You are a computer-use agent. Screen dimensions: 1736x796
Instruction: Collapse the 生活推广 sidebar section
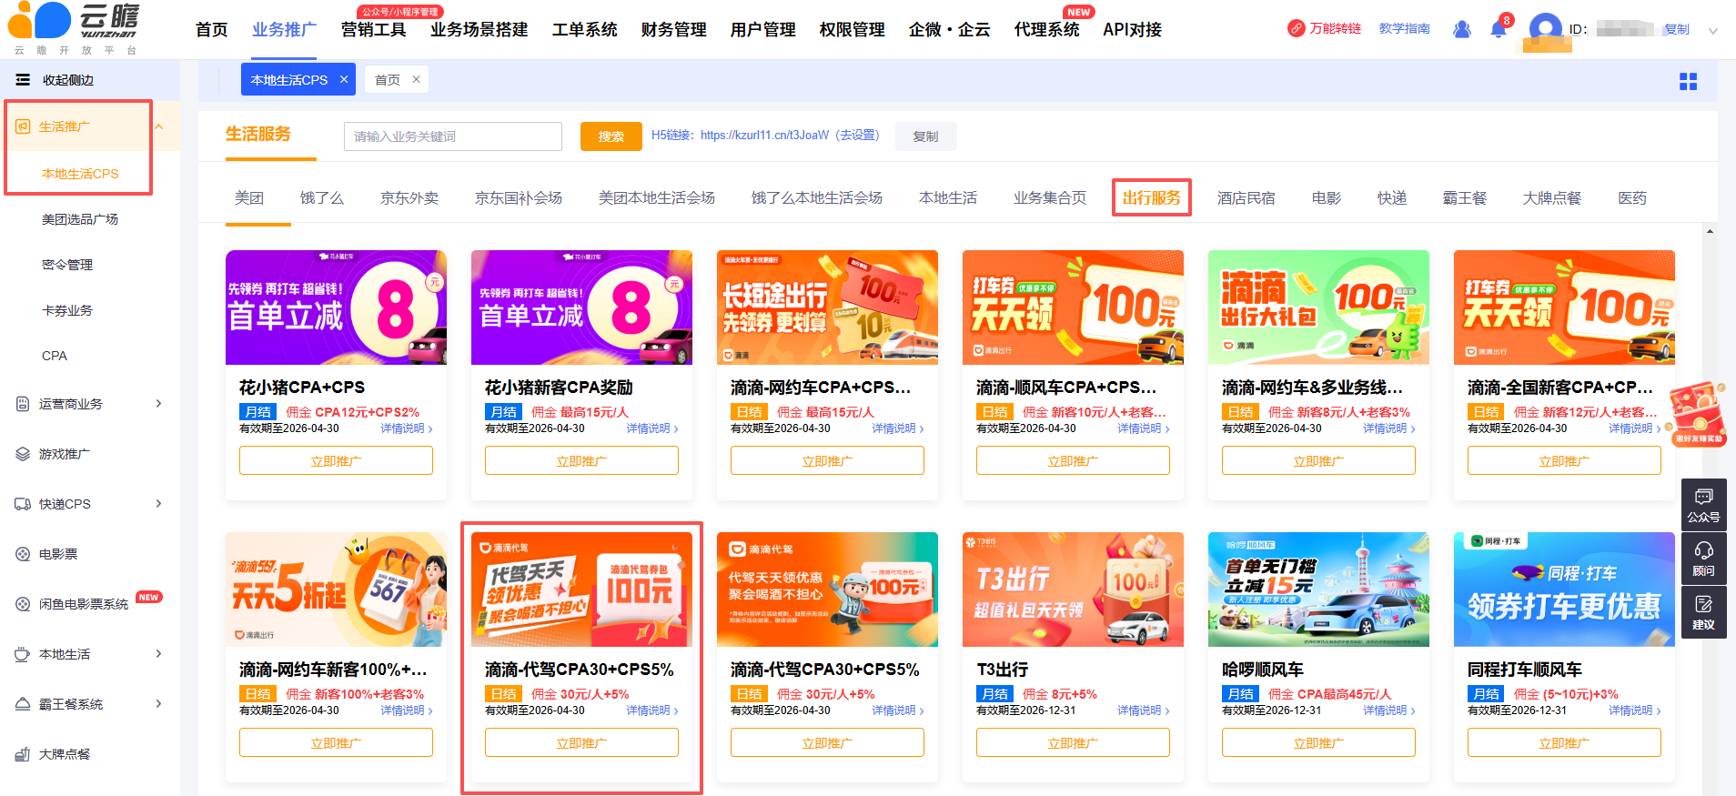pyautogui.click(x=158, y=126)
